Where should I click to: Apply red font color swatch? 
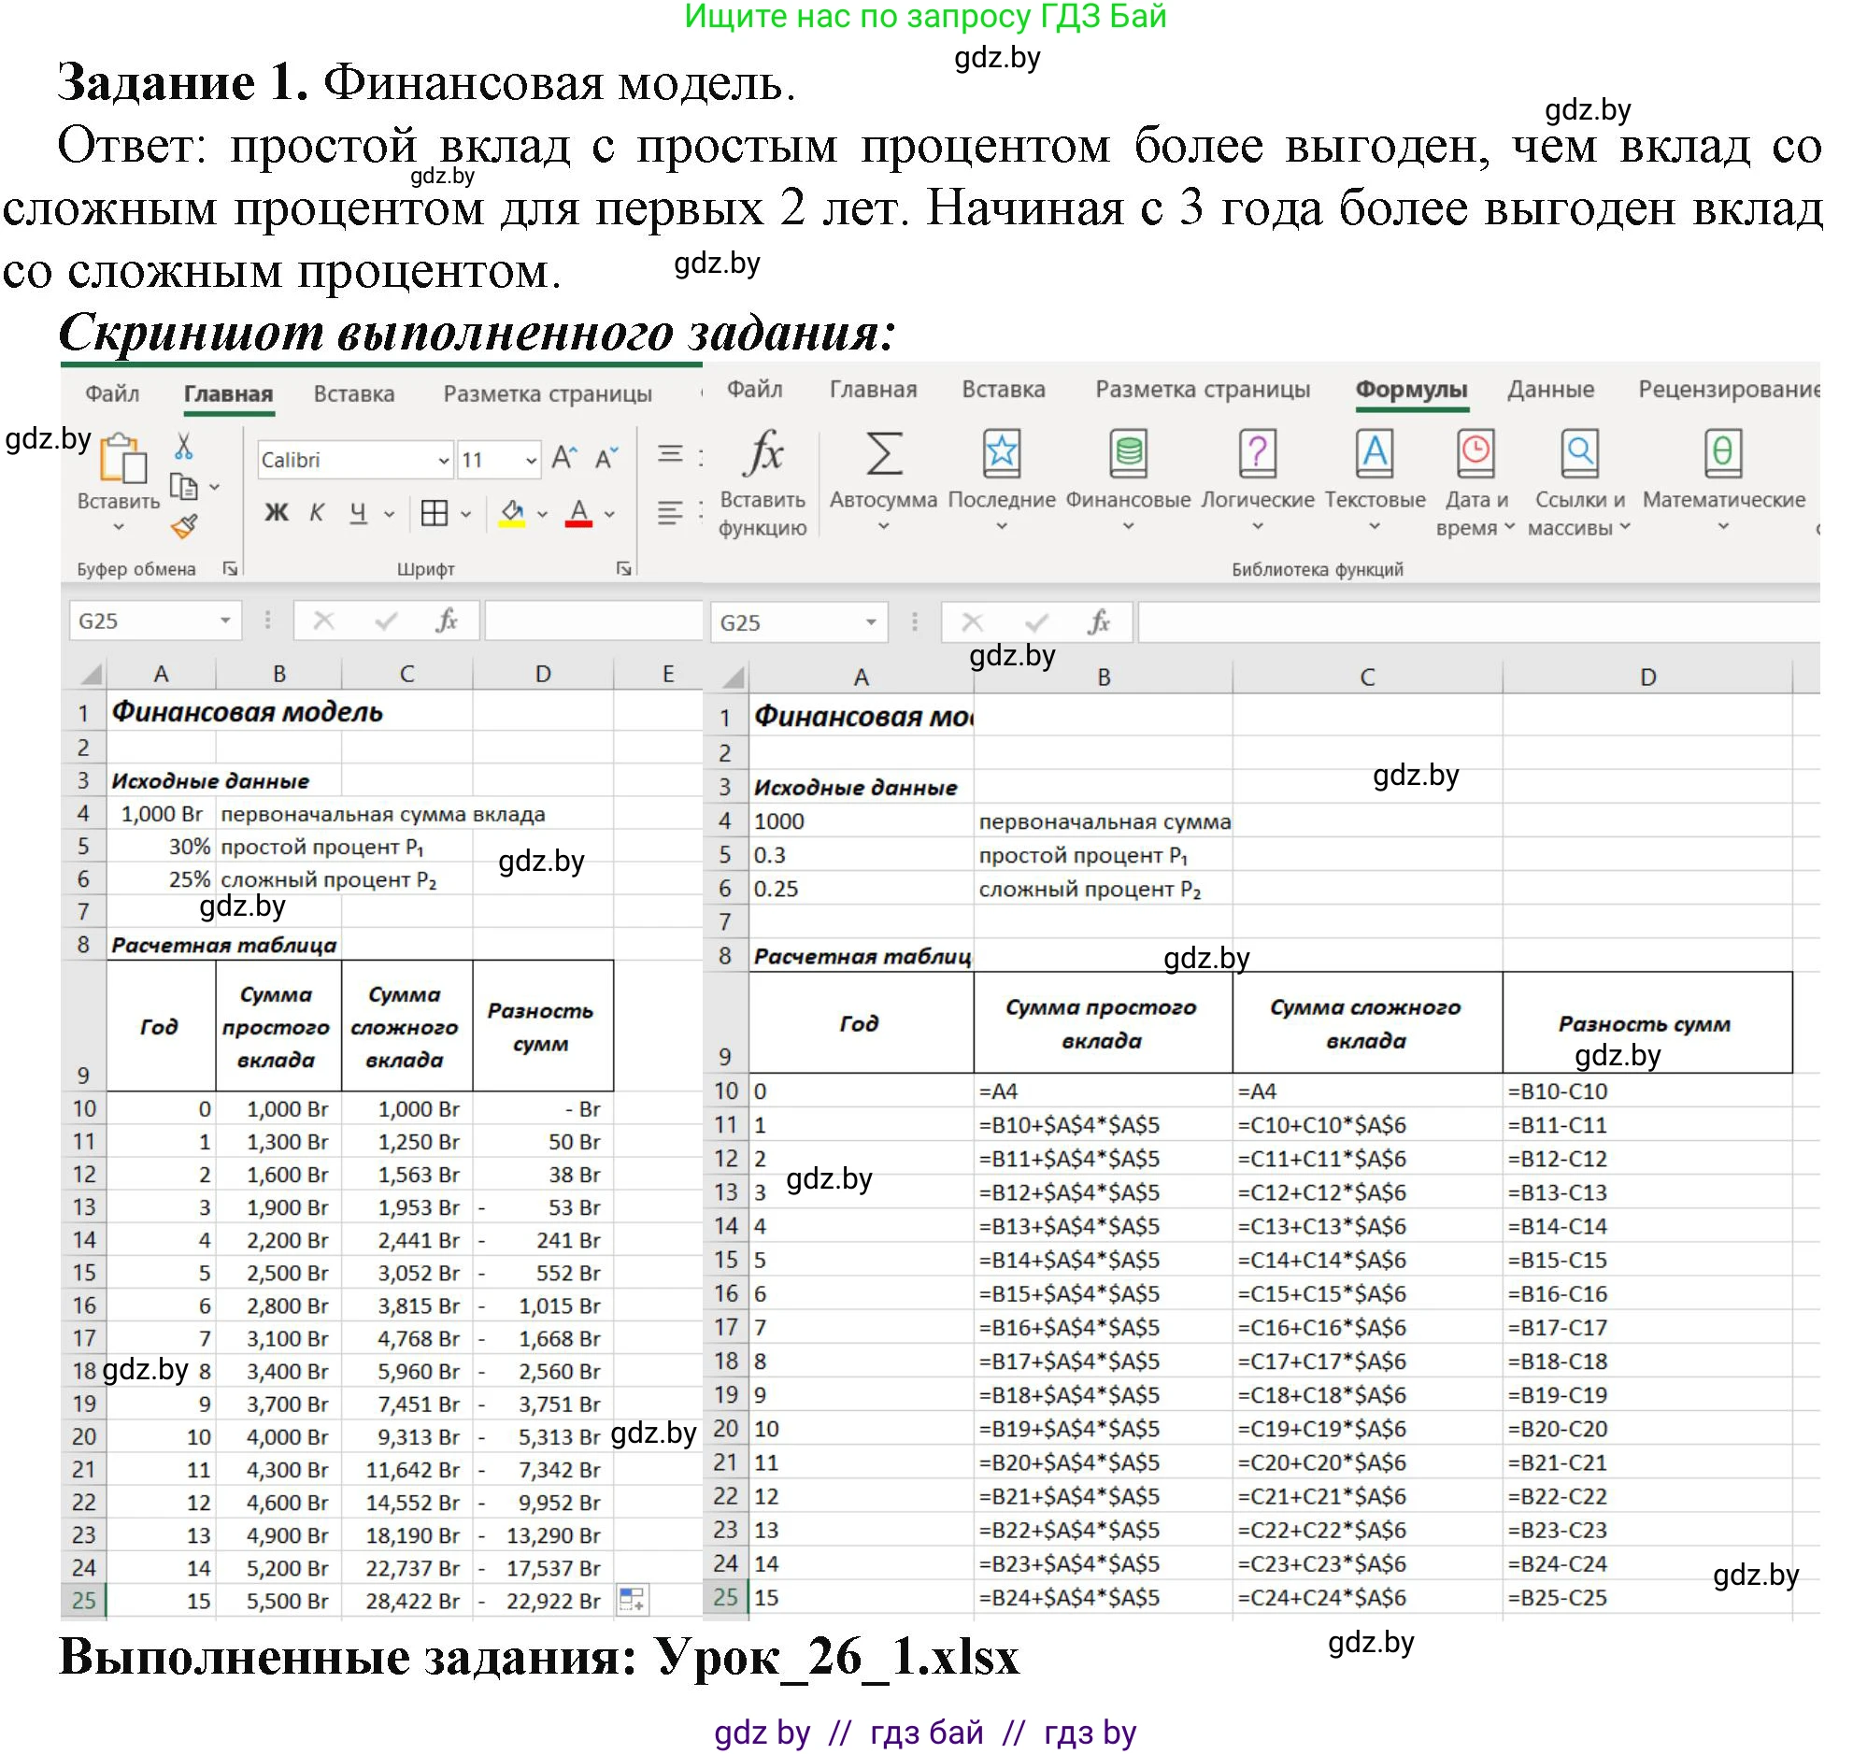579,513
